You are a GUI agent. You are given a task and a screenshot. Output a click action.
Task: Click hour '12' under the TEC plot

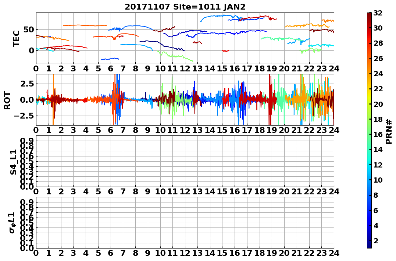185,68
